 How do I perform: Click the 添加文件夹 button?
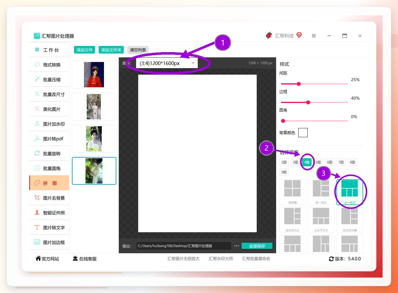[x=111, y=50]
